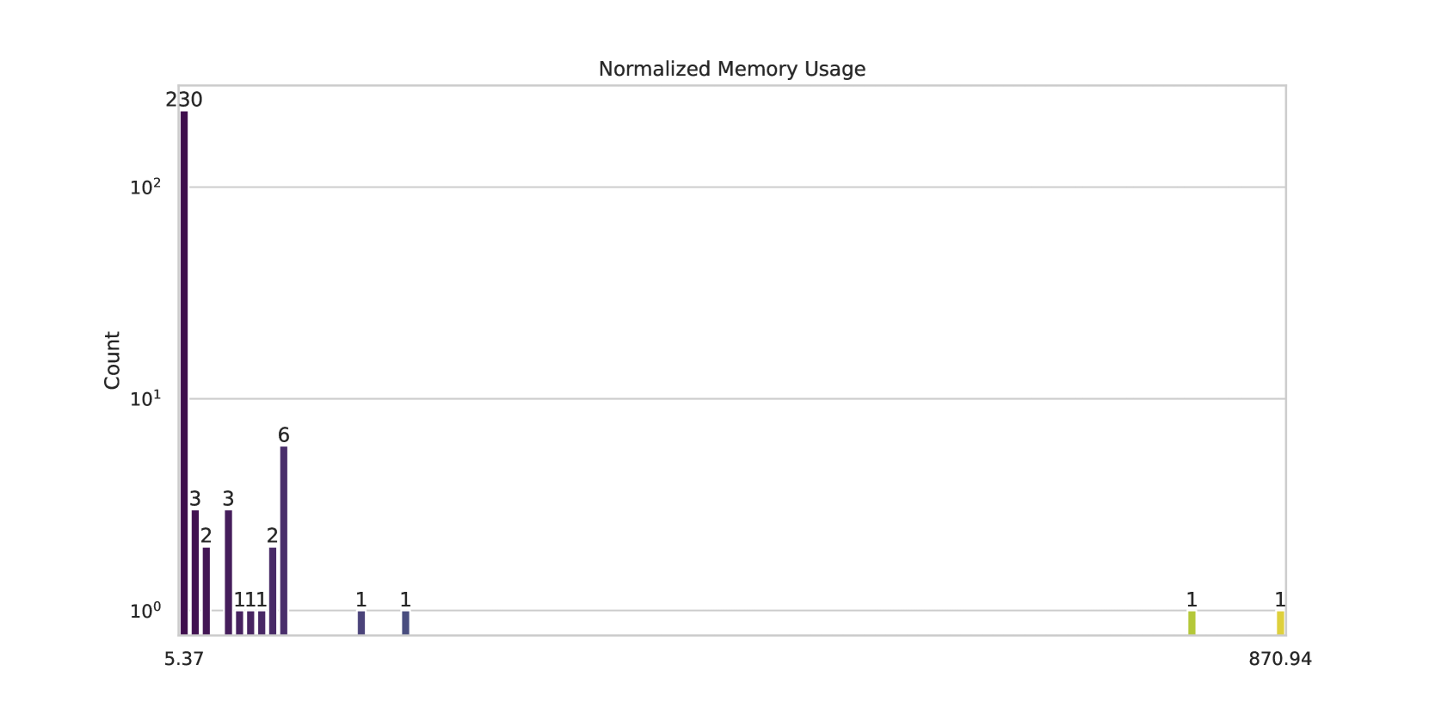
Task: Select the rightmost blue bar labeled 1
Action: pyautogui.click(x=405, y=623)
